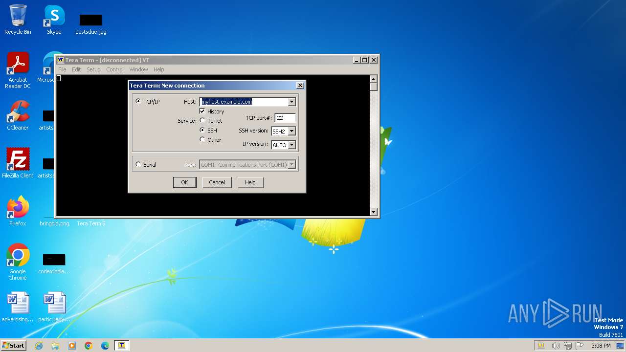Launch Acrobat Reader DC shortcut
The width and height of the screenshot is (626, 352).
18,70
